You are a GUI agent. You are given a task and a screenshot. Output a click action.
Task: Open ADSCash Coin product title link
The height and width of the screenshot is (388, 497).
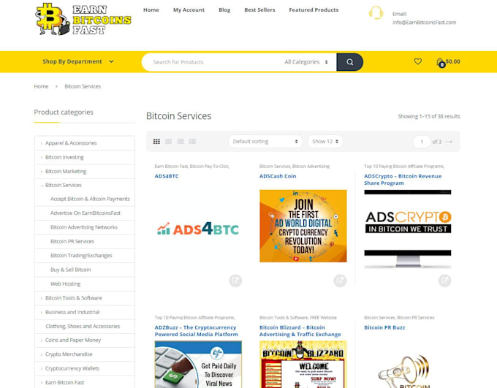pyautogui.click(x=278, y=176)
